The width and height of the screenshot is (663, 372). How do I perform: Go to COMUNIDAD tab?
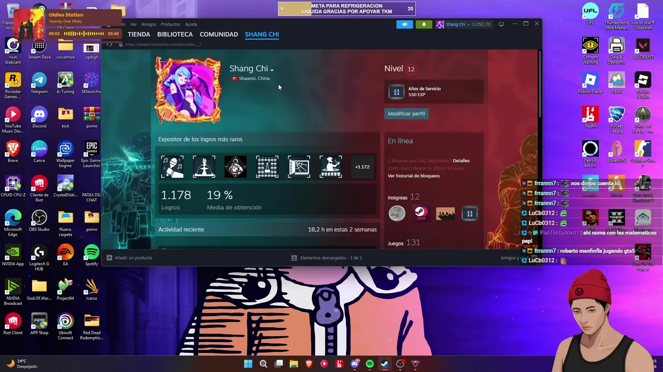point(219,34)
